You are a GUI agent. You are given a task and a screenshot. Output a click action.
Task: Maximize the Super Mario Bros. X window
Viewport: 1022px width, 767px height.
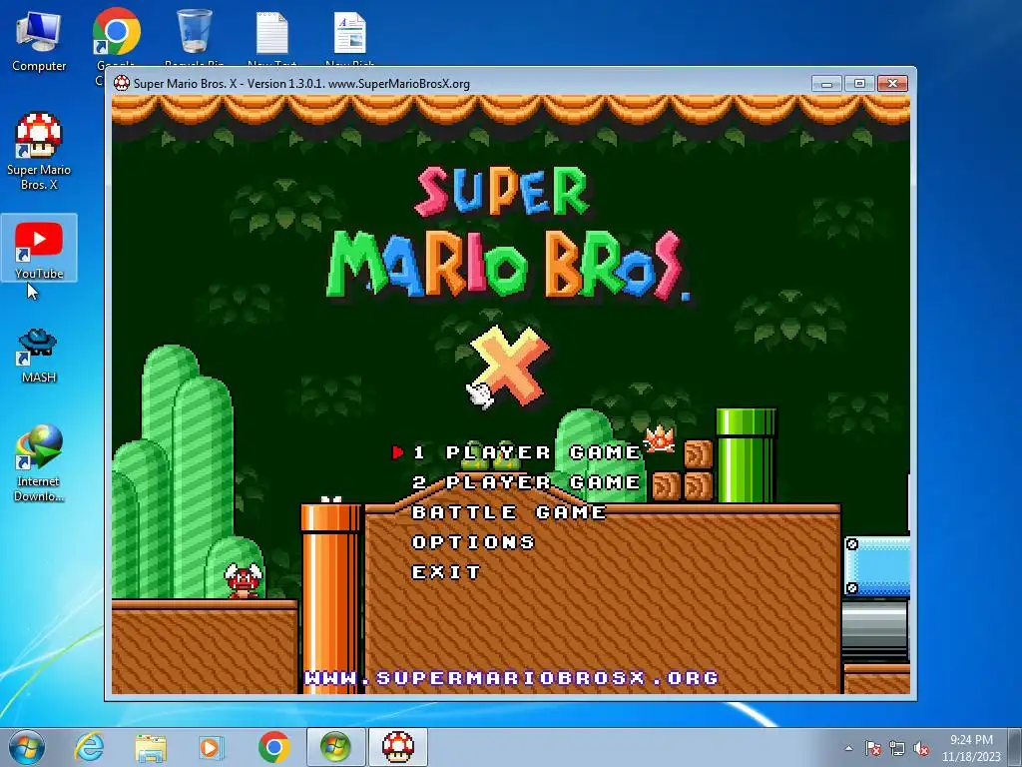(859, 84)
